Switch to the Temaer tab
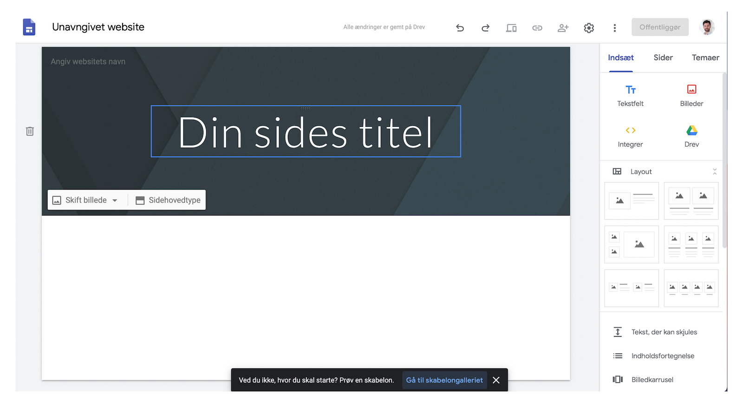 (x=705, y=57)
